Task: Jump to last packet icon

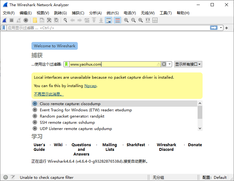Action: click(x=101, y=20)
